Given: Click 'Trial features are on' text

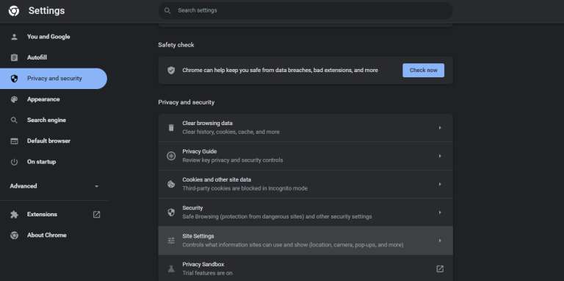Looking at the screenshot, I should (x=207, y=274).
